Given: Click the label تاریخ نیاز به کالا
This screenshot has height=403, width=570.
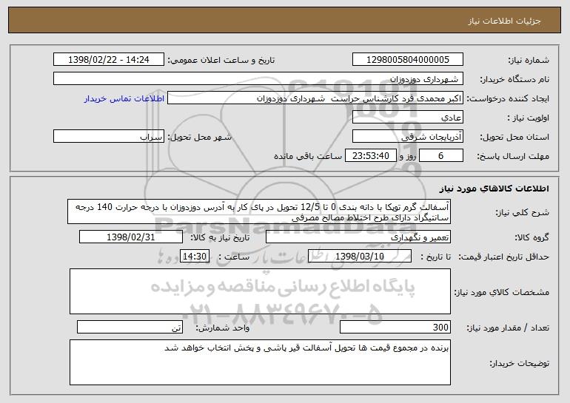Looking at the screenshot, I should pos(220,237).
